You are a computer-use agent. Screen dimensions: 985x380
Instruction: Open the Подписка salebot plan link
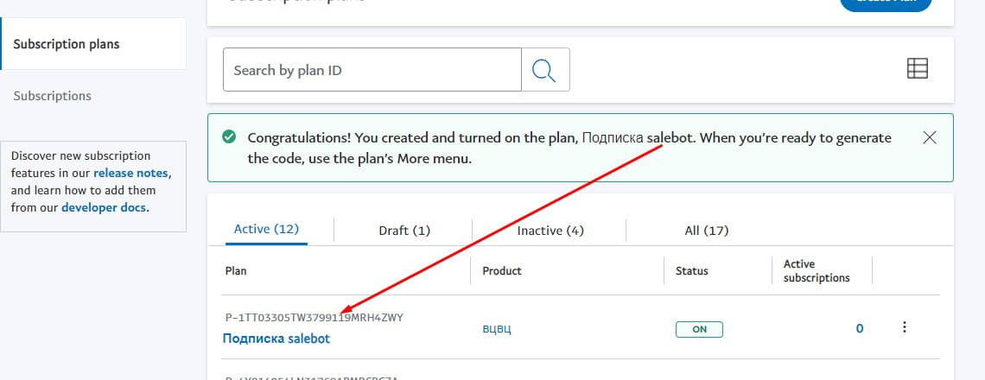(276, 339)
